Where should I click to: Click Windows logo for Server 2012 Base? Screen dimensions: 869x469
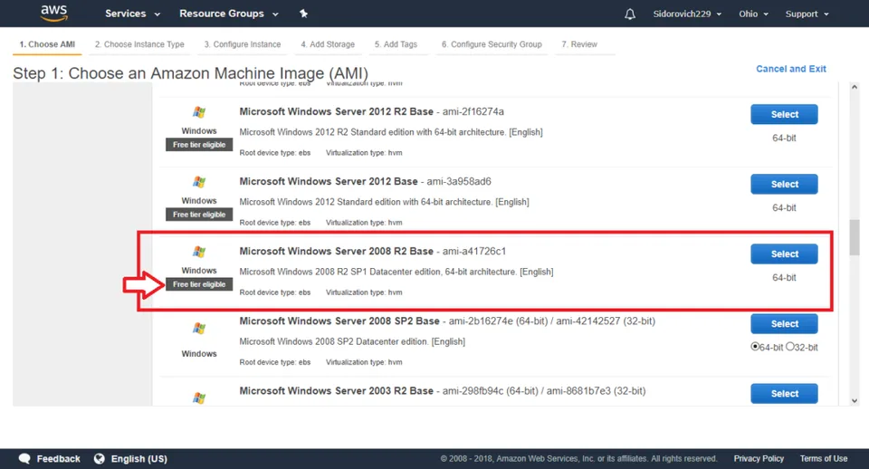(199, 182)
